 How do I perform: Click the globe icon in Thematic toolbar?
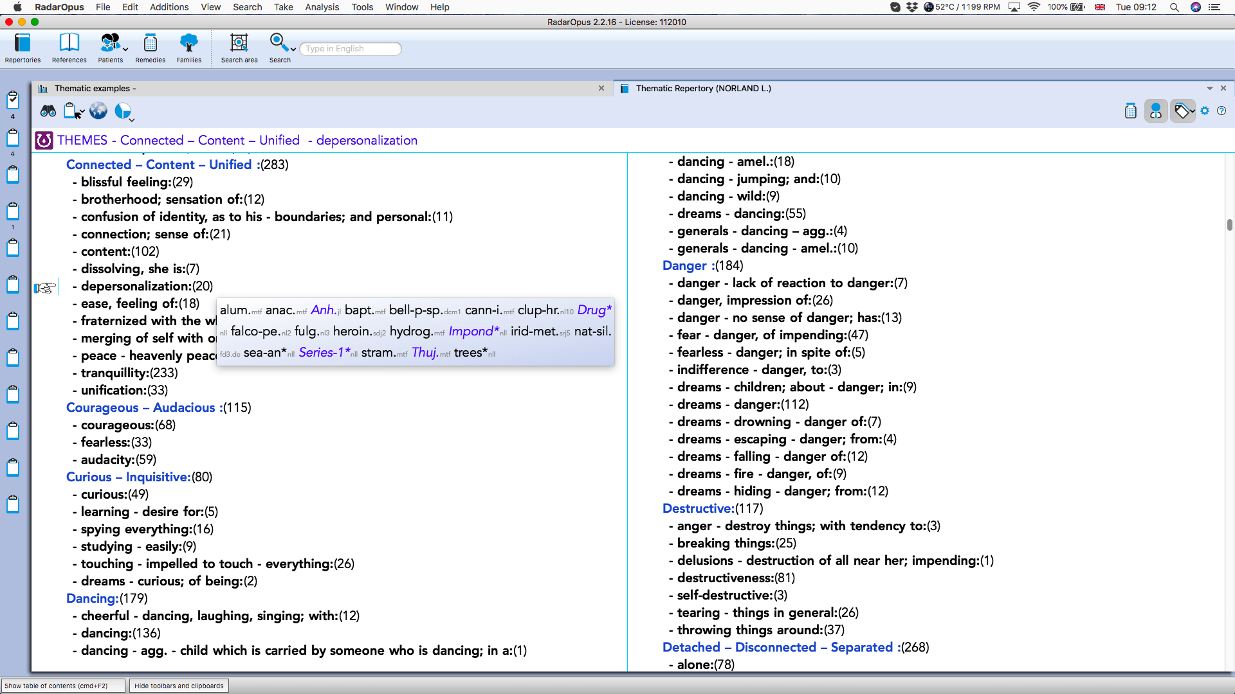point(98,111)
